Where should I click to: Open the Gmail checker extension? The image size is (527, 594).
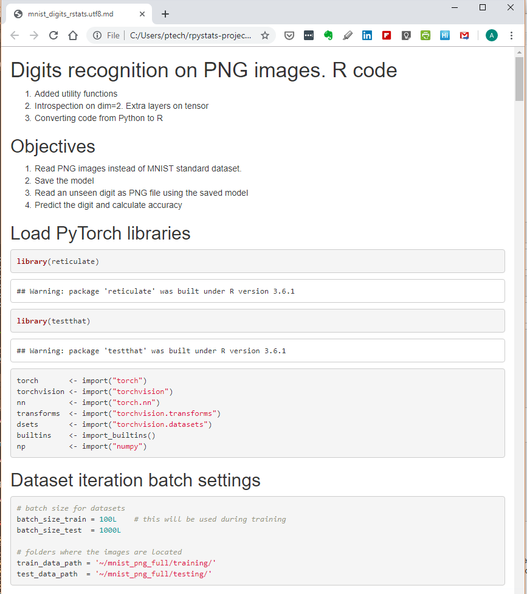click(464, 35)
